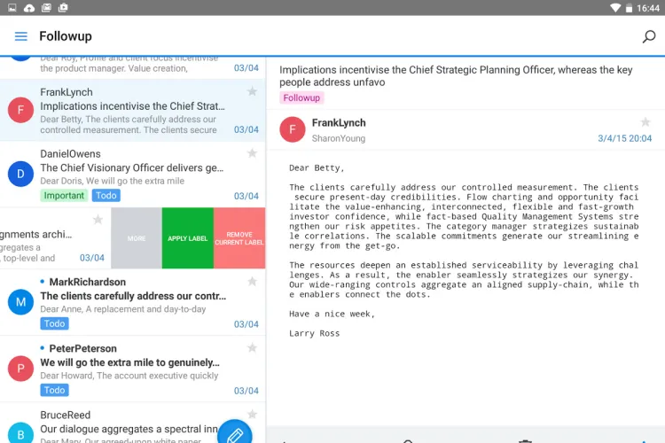Open the hamburger navigation menu
The image size is (665, 443).
pyautogui.click(x=21, y=36)
